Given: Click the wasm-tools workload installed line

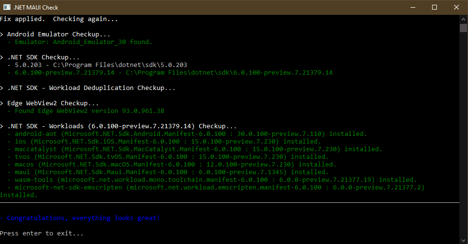Looking at the screenshot, I should 212,179.
